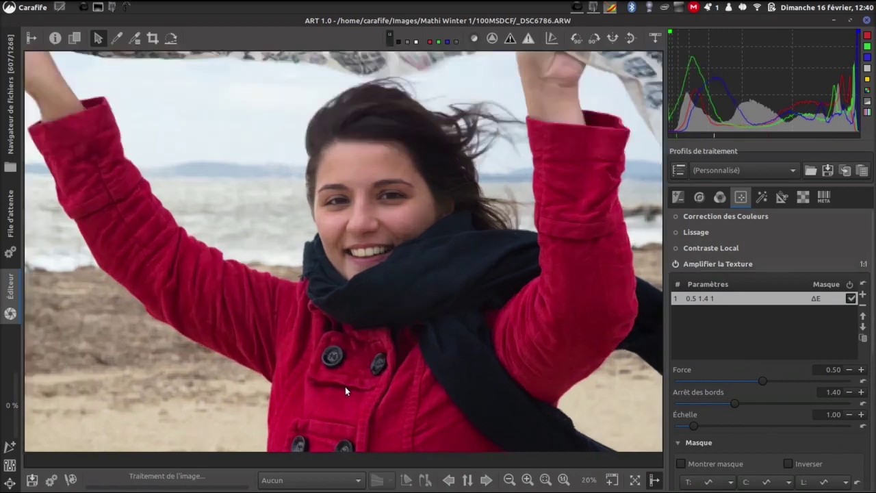Rotate image right 90 degrees

tap(594, 38)
